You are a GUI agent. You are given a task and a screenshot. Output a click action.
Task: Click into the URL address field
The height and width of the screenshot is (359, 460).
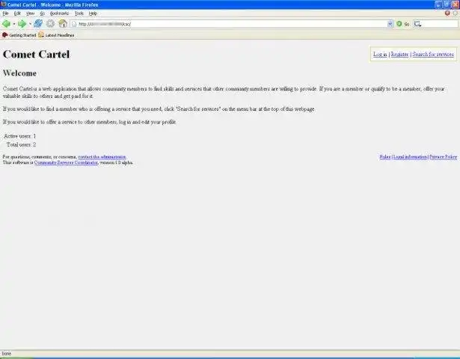(232, 24)
